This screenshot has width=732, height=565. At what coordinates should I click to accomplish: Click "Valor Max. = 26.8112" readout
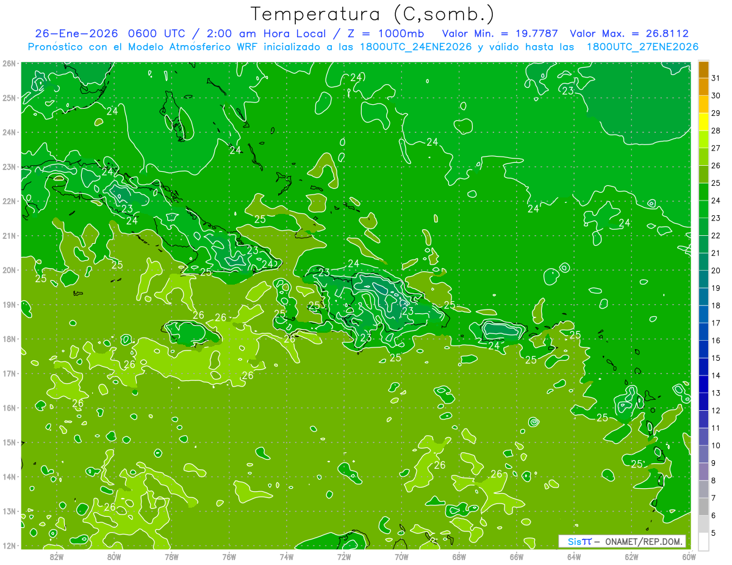tap(629, 34)
